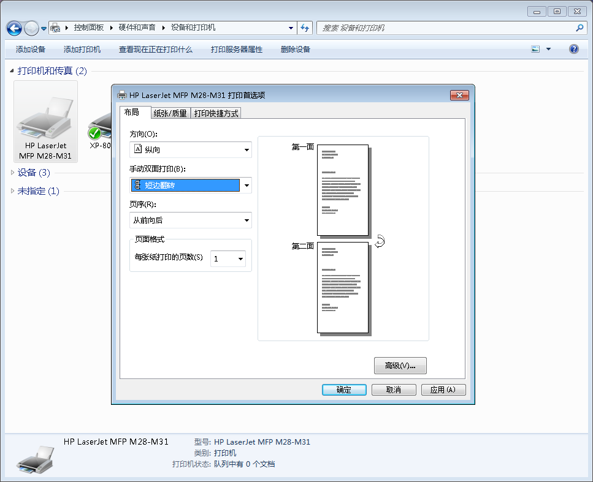Focus the 搜索 设备和打印机 search box
Screen dimensions: 593x482
446,28
